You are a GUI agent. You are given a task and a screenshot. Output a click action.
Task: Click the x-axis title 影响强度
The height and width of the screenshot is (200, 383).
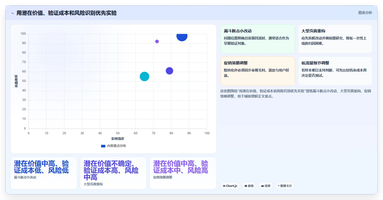point(118,139)
